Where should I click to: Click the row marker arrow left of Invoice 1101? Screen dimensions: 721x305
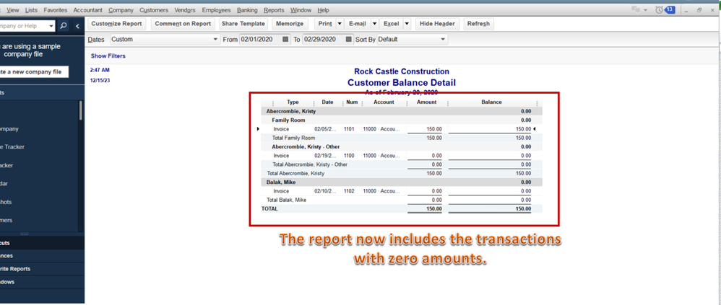(259, 129)
